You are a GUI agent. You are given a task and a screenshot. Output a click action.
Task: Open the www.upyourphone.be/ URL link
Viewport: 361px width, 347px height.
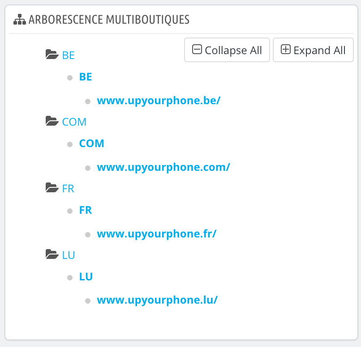point(159,101)
